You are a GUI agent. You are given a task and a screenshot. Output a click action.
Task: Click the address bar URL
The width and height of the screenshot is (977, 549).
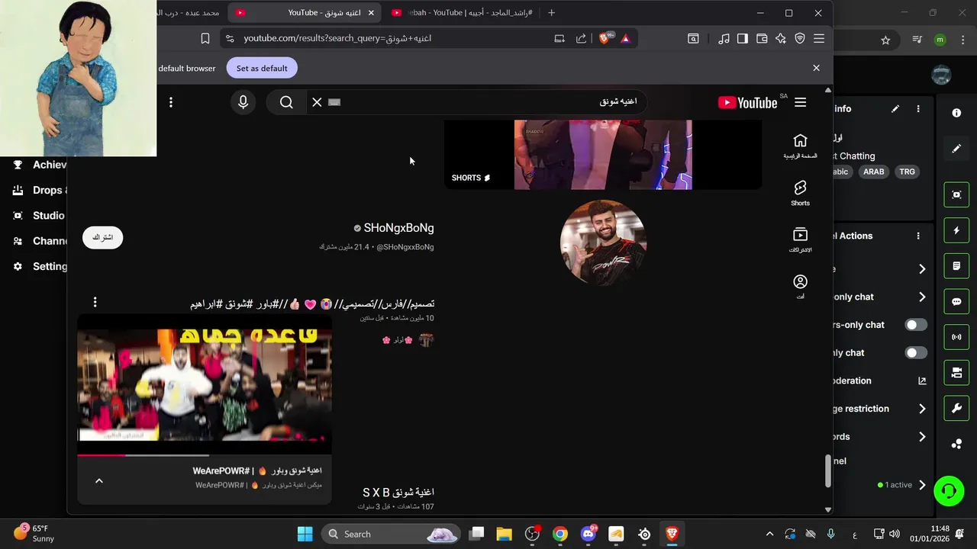click(337, 38)
